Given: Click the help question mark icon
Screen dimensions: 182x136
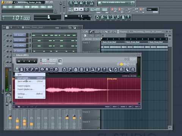Looking at the screenshot, I should [x=128, y=17].
